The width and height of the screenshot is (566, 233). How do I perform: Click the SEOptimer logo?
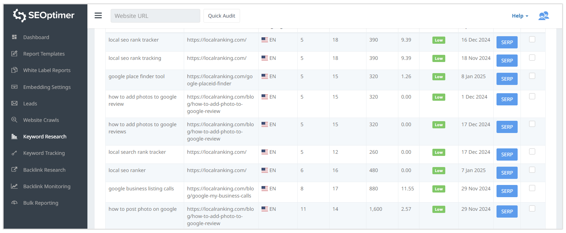click(x=44, y=15)
